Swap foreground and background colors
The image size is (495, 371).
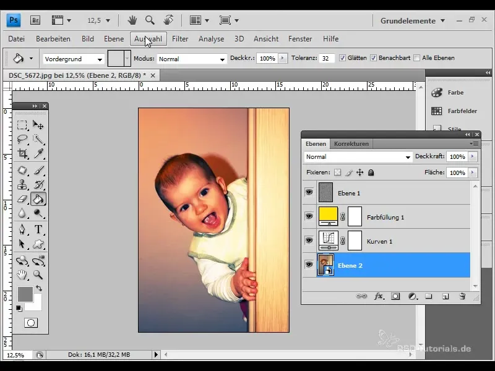(x=39, y=288)
